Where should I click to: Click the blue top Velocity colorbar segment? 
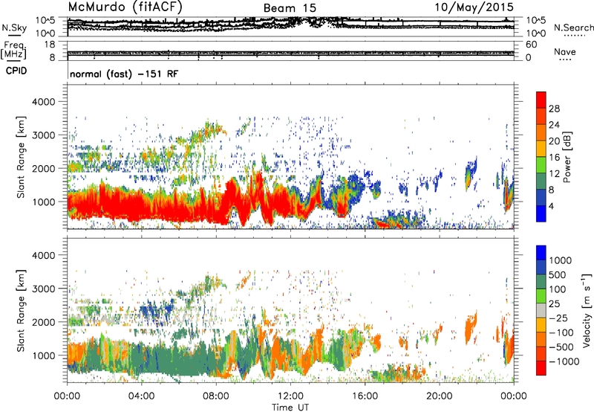(541, 253)
